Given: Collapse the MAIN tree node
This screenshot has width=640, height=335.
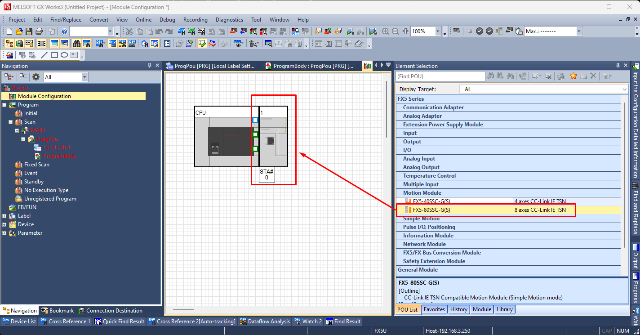Looking at the screenshot, I should 17,130.
